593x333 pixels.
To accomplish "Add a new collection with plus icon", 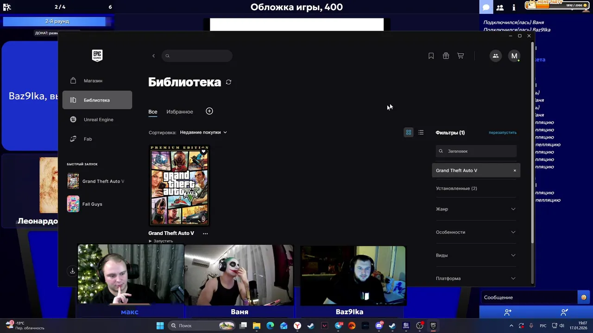I will [209, 111].
